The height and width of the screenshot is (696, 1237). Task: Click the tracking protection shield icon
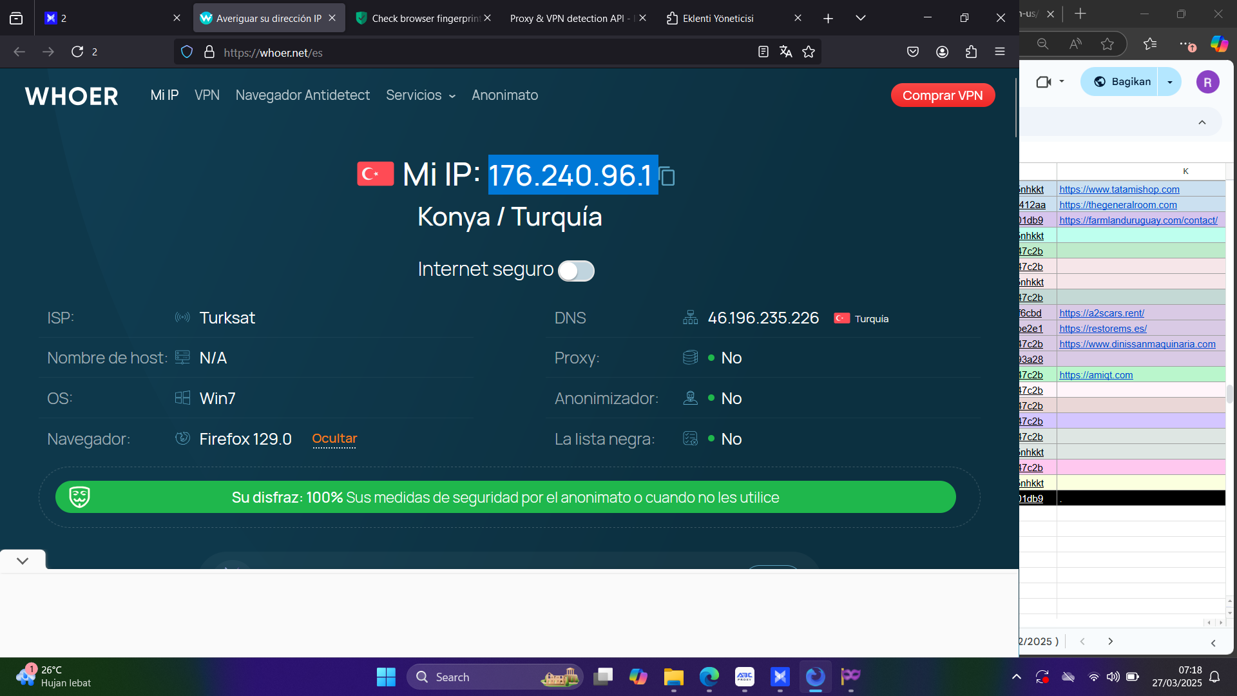pyautogui.click(x=187, y=52)
